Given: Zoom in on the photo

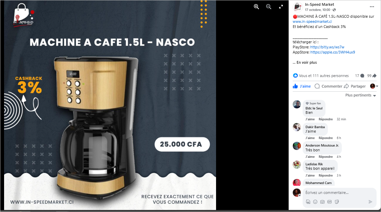Looking at the screenshot, I should (256, 7).
